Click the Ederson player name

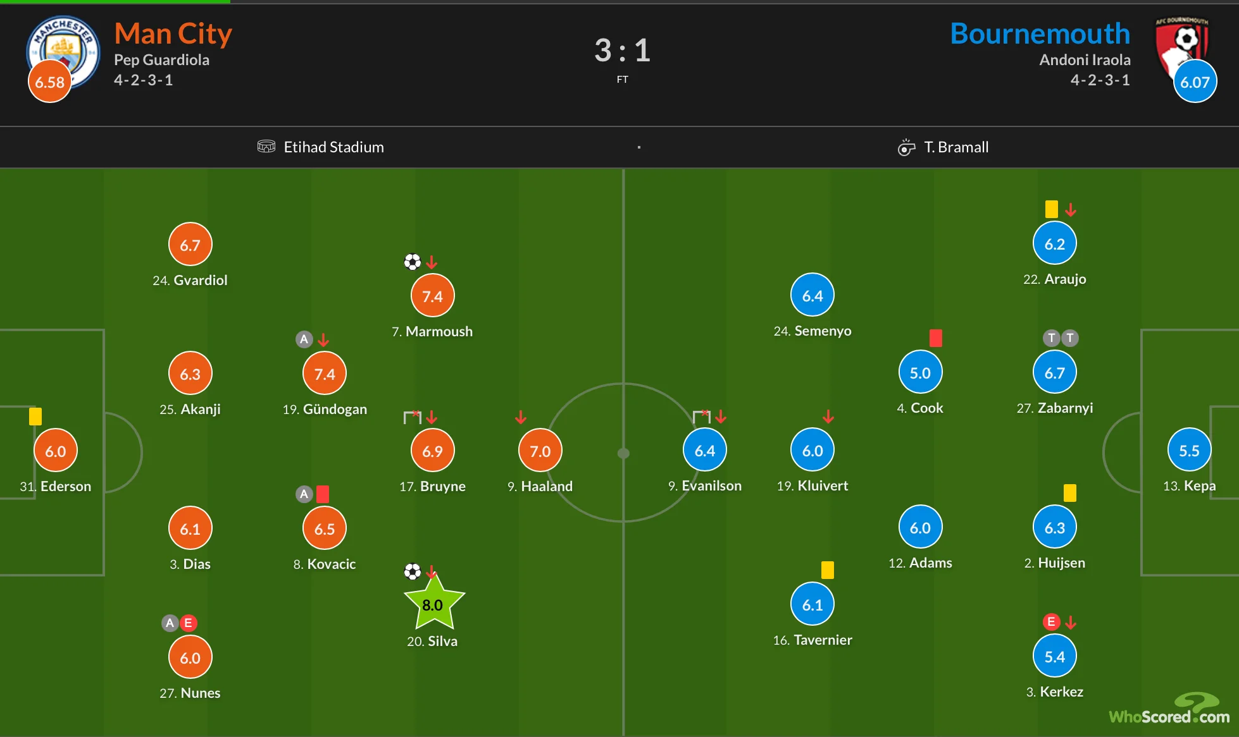65,486
